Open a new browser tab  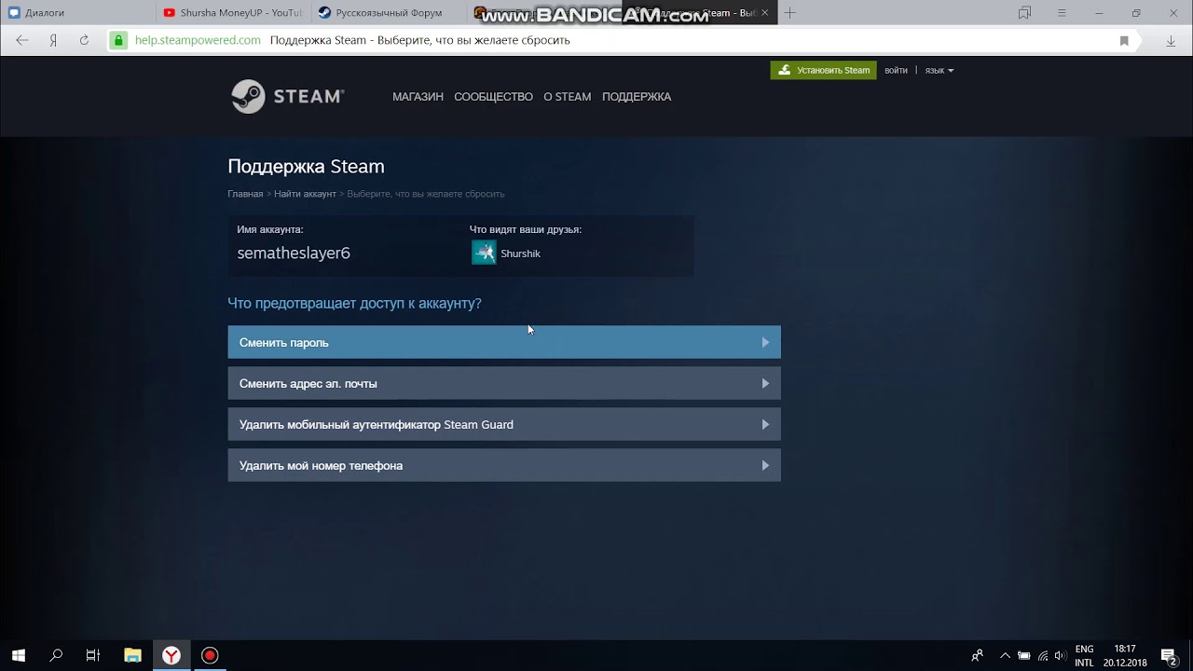[x=790, y=13]
